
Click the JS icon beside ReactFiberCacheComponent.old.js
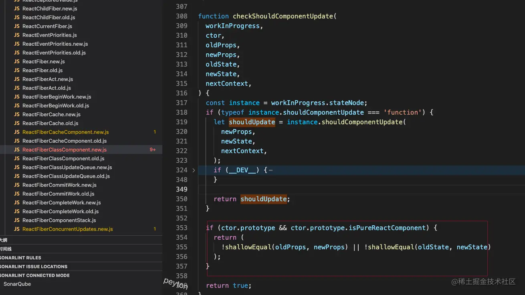17,141
